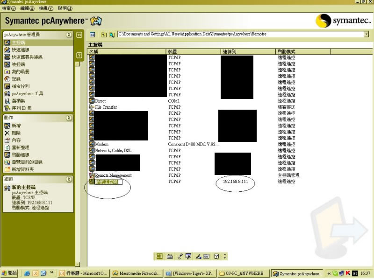374x280 pixels.
Task: Sort by the 啟動模式 column header
Action: coord(303,51)
